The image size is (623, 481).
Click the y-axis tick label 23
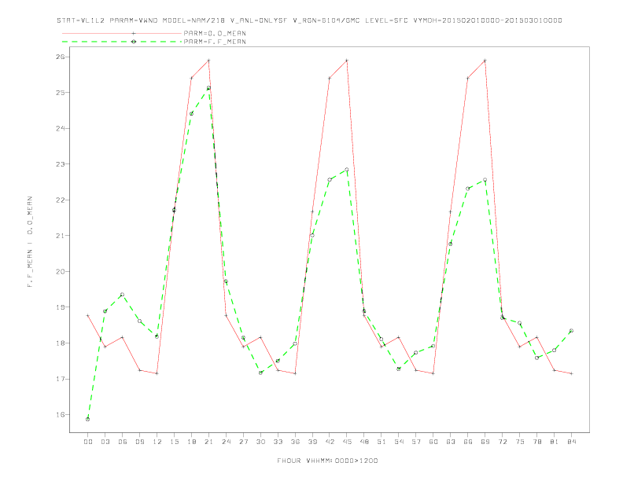tap(61, 164)
